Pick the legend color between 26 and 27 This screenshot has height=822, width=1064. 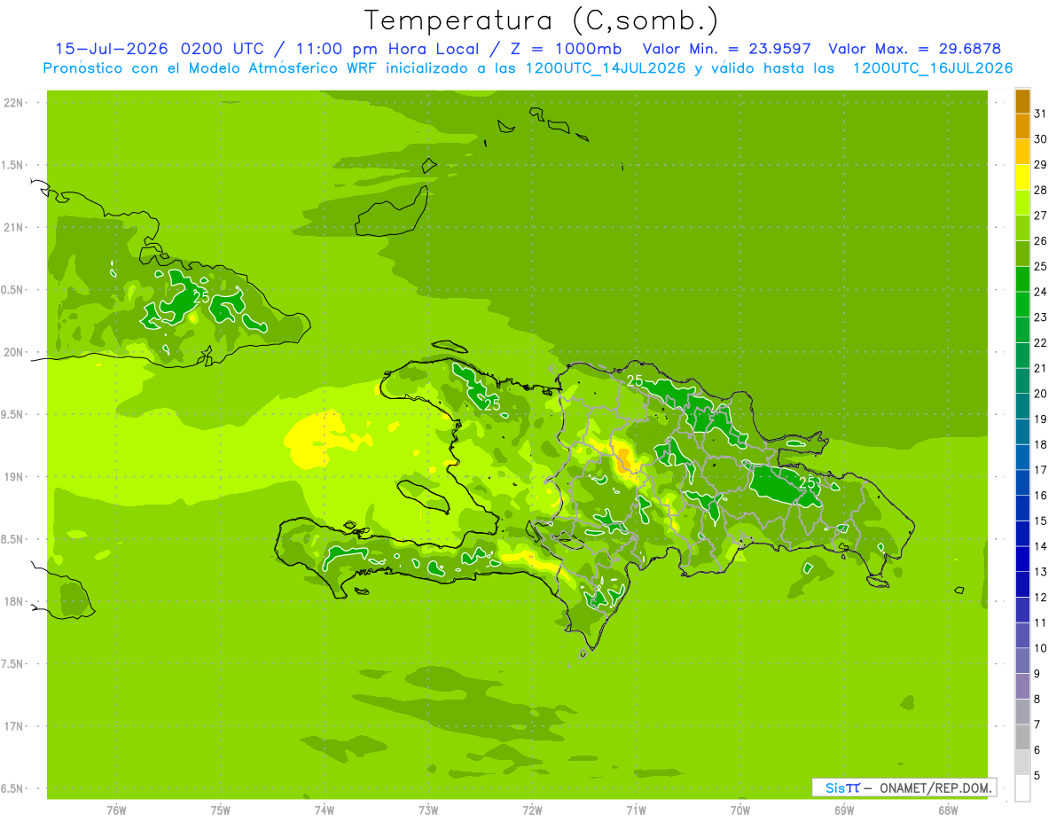[x=1022, y=229]
